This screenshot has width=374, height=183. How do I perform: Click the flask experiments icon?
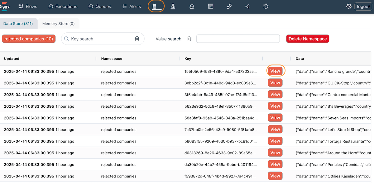coord(173,7)
